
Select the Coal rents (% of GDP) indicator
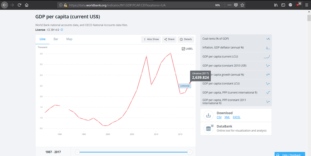(x=216, y=39)
